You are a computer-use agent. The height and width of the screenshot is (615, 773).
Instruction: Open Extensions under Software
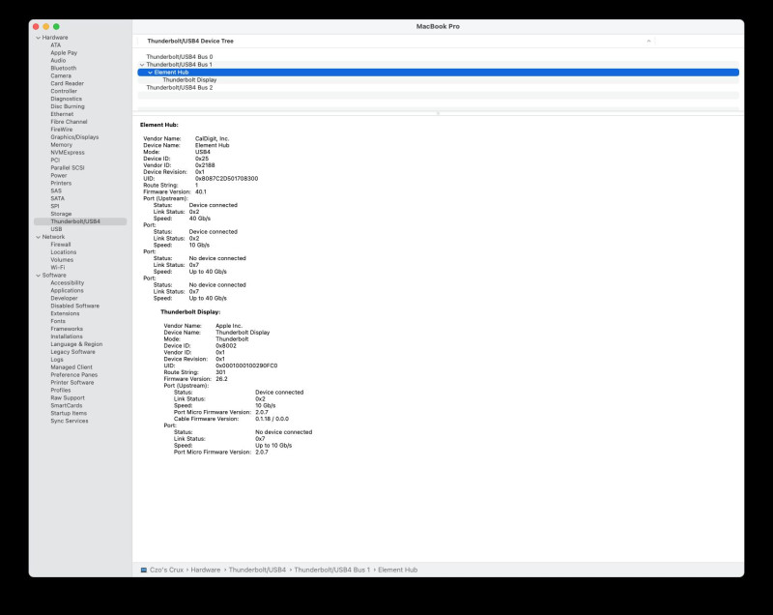pyautogui.click(x=65, y=313)
